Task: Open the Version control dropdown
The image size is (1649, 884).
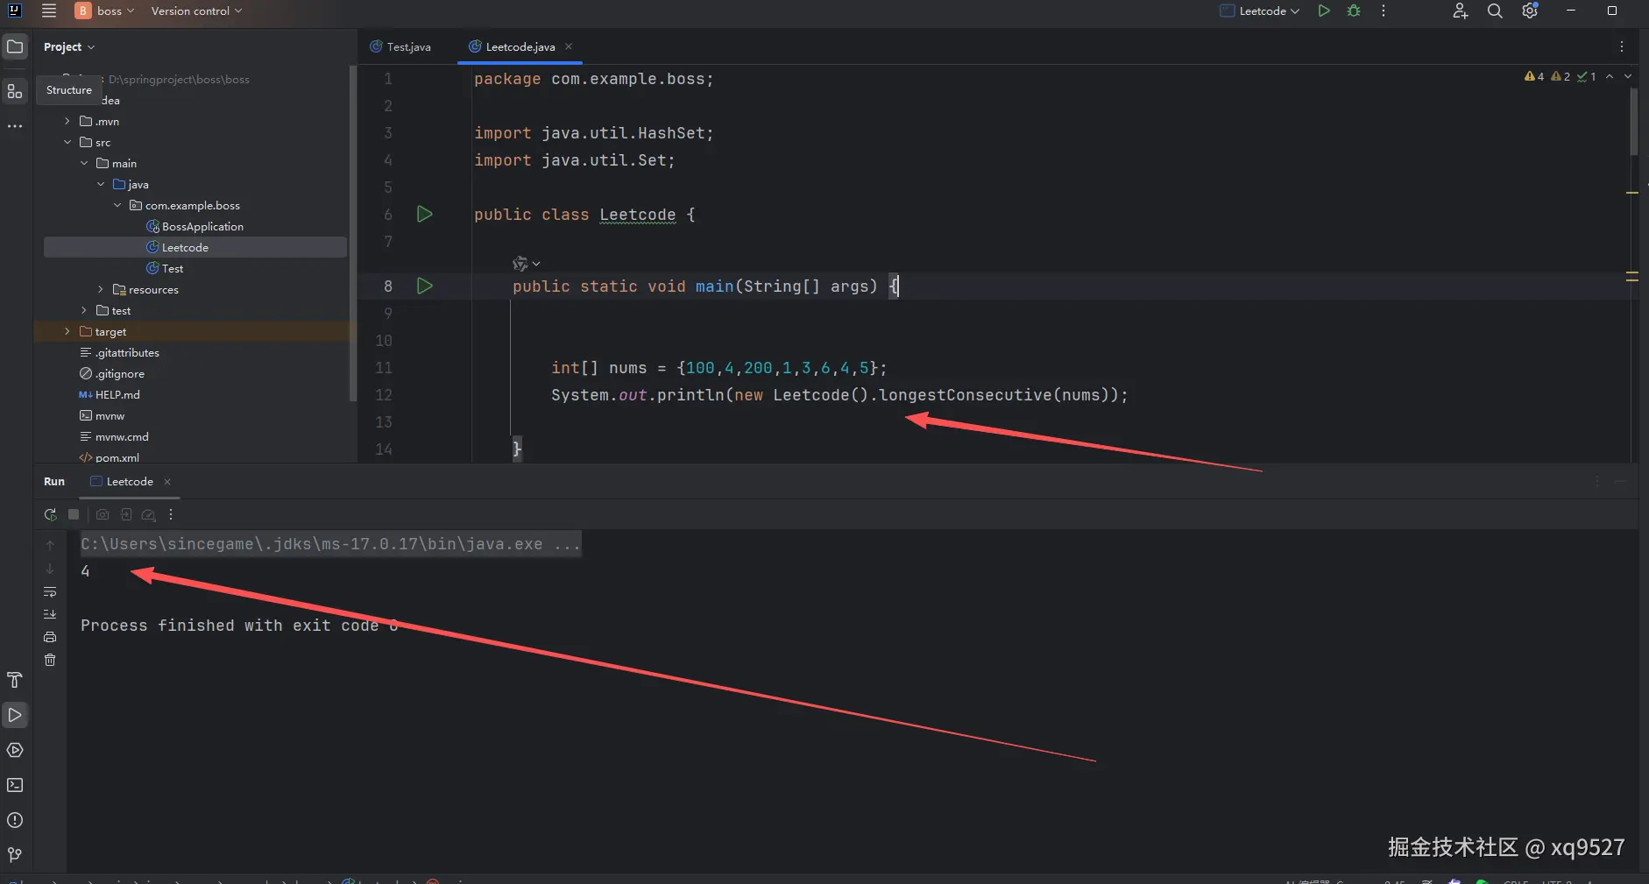Action: pos(196,11)
